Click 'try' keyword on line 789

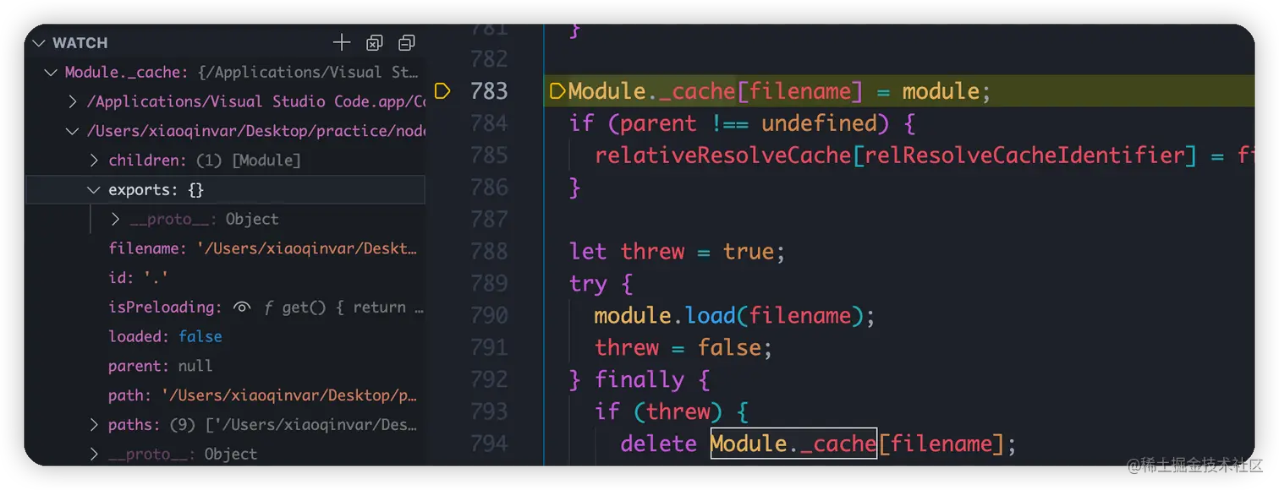(x=589, y=285)
